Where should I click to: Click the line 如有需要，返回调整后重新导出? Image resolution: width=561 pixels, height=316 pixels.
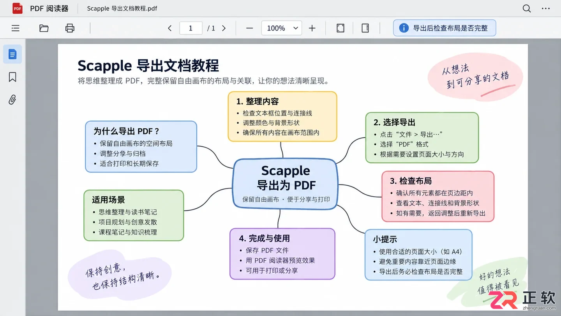[441, 213]
